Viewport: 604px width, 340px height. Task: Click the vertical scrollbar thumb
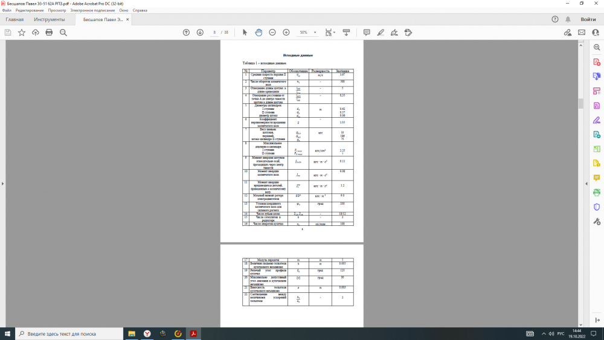coord(581,104)
